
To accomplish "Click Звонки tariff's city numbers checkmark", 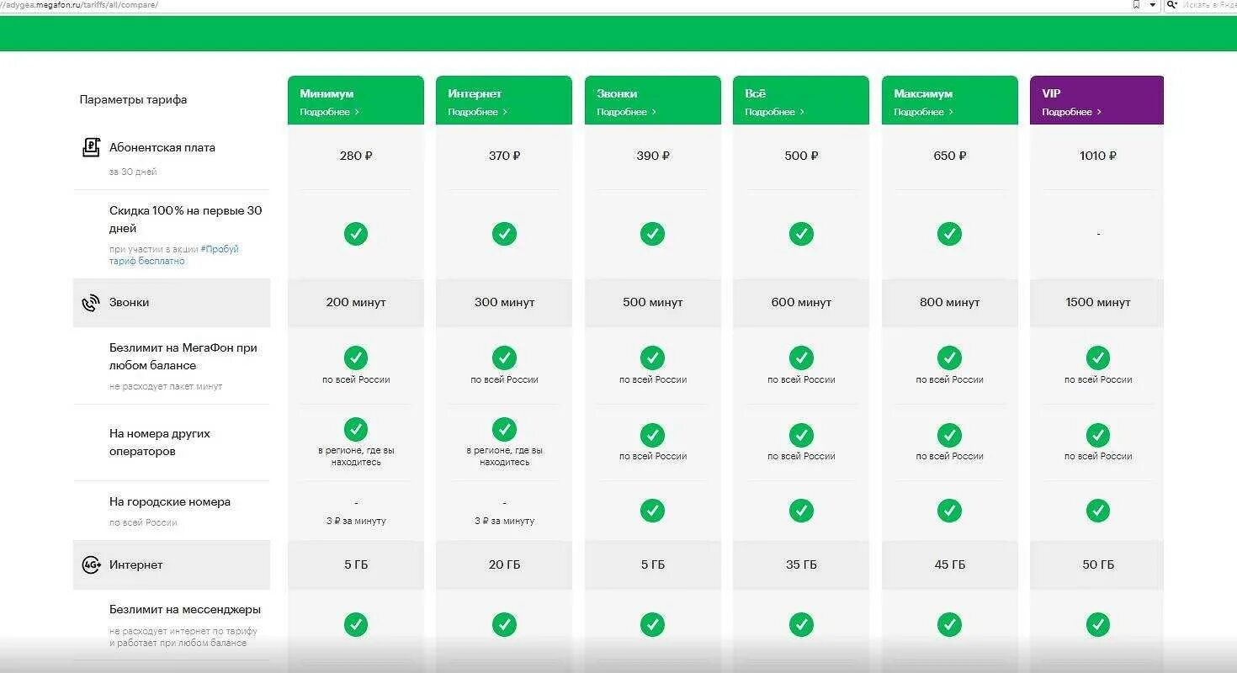I will point(652,511).
